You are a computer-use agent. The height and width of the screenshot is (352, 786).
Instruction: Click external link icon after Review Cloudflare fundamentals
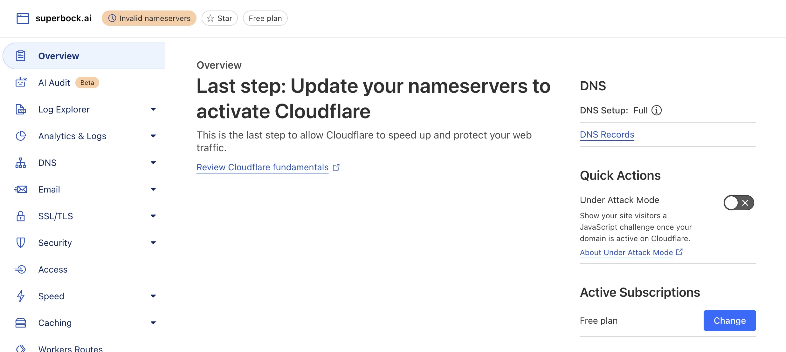point(336,167)
